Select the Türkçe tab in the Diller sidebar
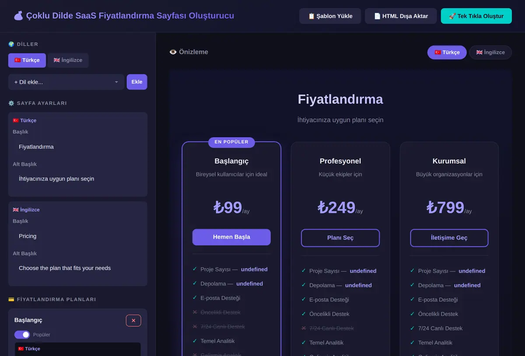 pos(27,60)
